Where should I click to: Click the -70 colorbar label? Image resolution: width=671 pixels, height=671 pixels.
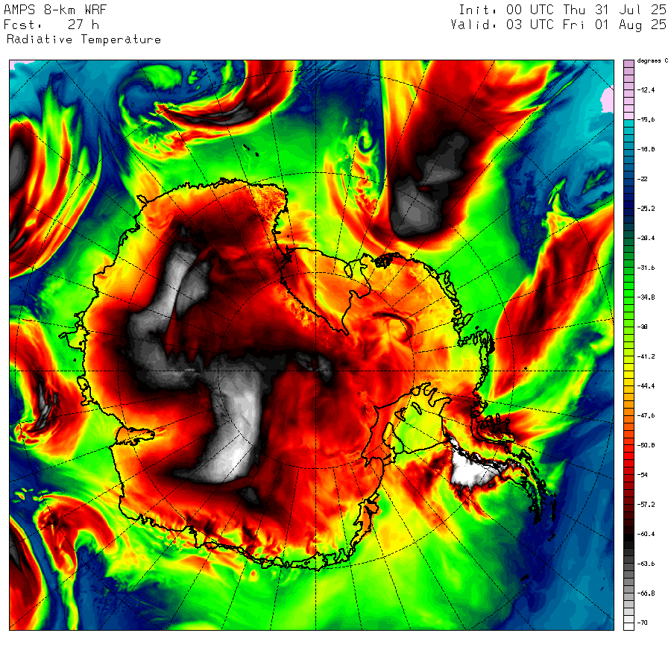[643, 623]
